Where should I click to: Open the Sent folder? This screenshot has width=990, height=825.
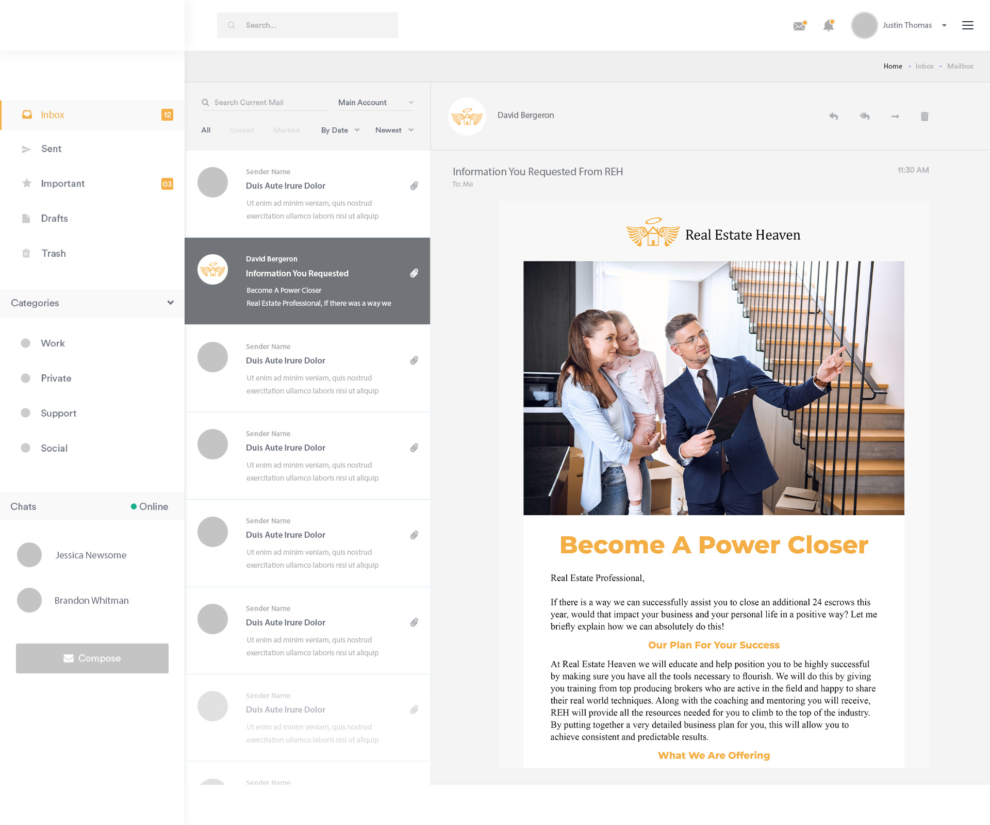point(51,149)
